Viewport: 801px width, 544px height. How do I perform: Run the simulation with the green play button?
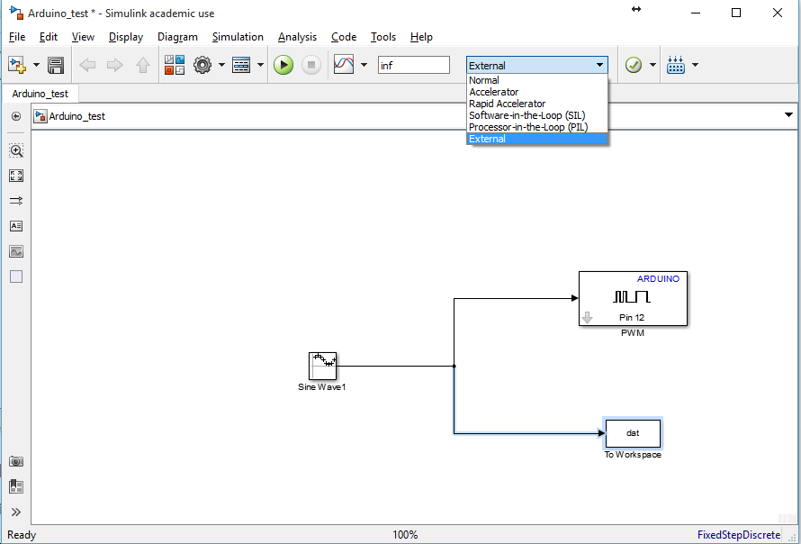(x=283, y=65)
